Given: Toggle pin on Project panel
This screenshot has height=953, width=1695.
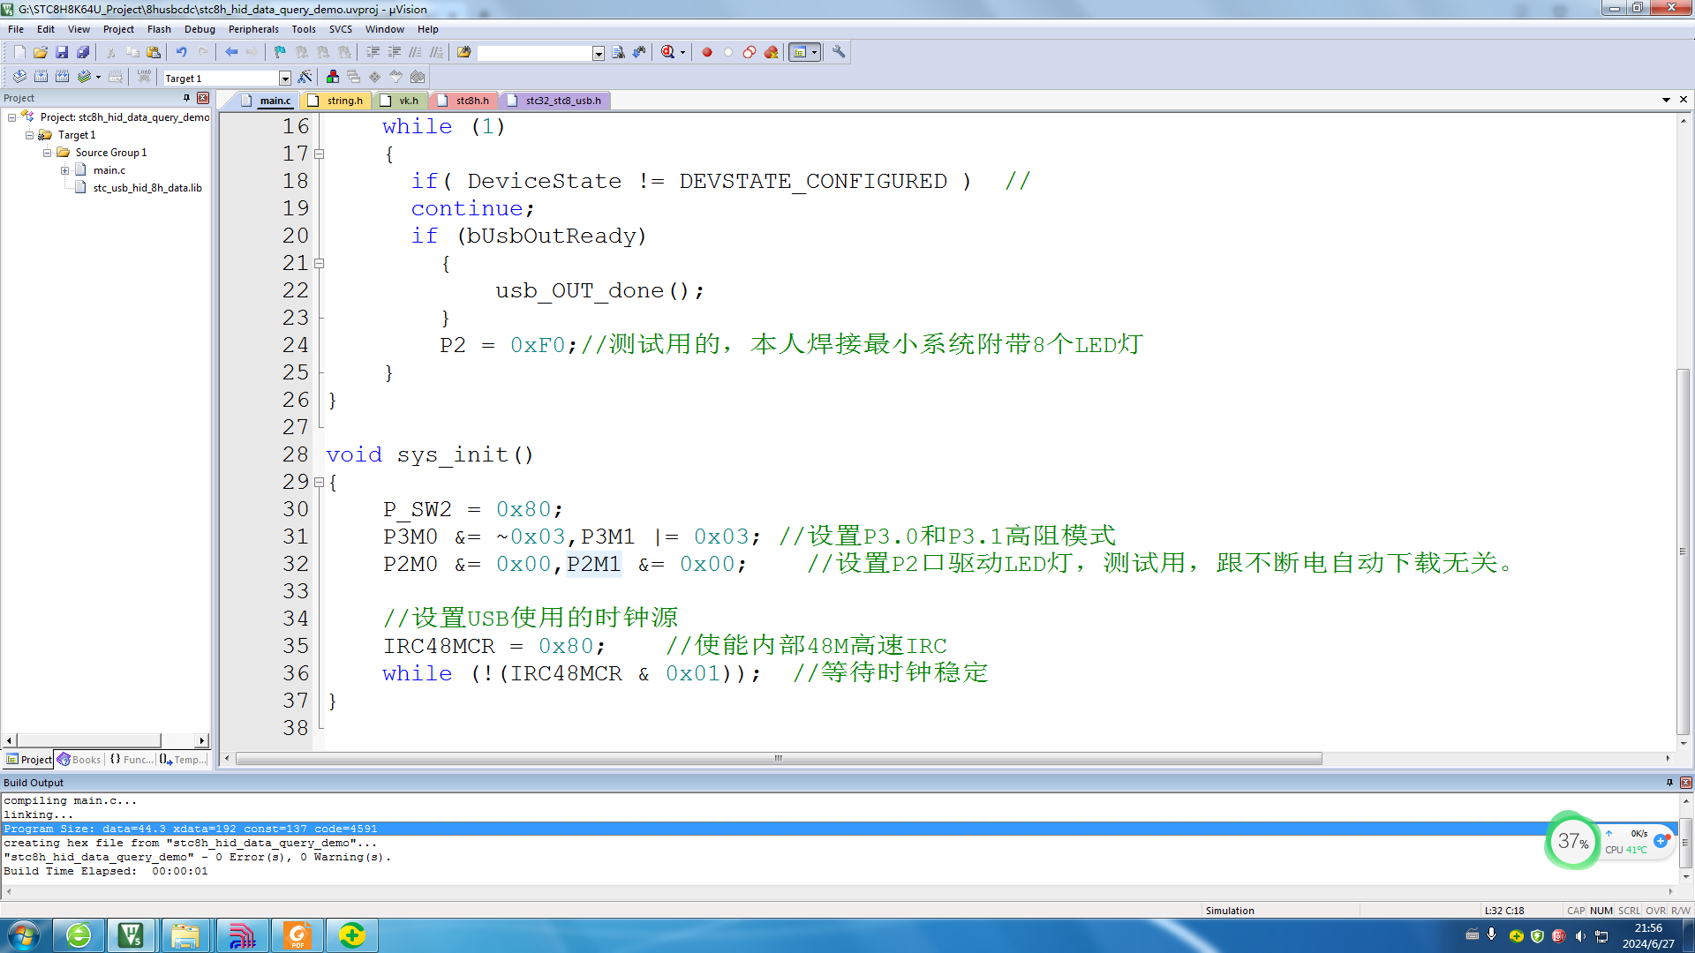Looking at the screenshot, I should (186, 98).
